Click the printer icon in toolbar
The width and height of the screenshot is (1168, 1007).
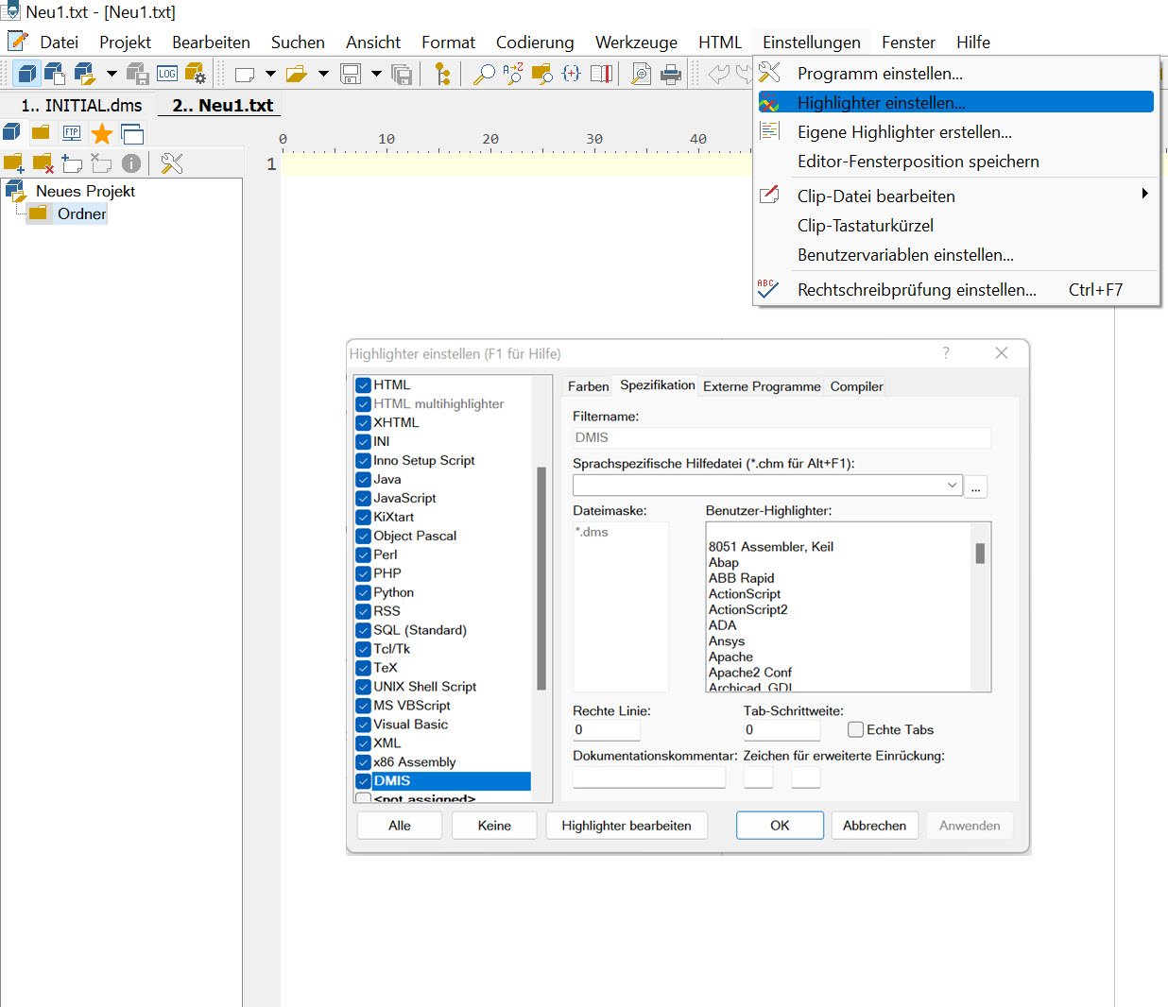(671, 74)
